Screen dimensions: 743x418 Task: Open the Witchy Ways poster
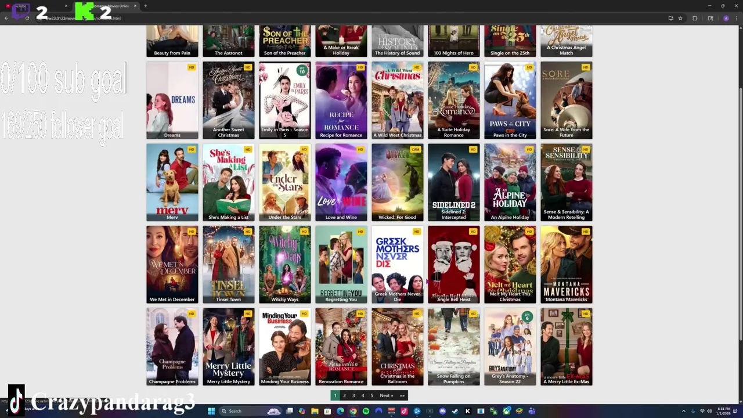tap(284, 264)
